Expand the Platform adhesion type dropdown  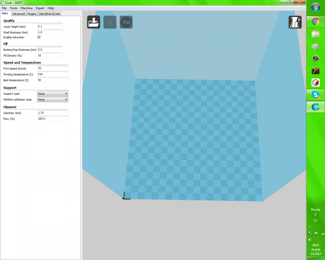point(52,100)
